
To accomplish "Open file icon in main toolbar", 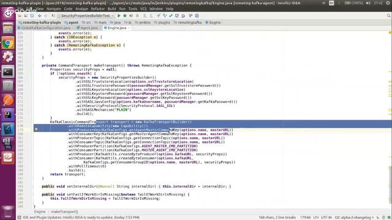I will pos(20,16).
